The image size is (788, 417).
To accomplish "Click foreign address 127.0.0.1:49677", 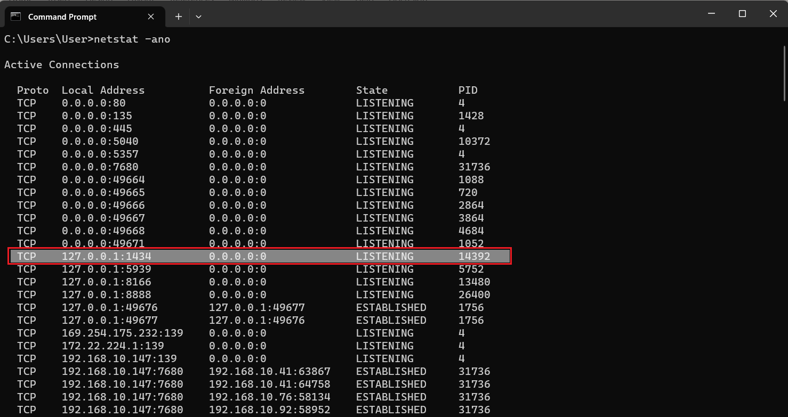I will click(257, 307).
